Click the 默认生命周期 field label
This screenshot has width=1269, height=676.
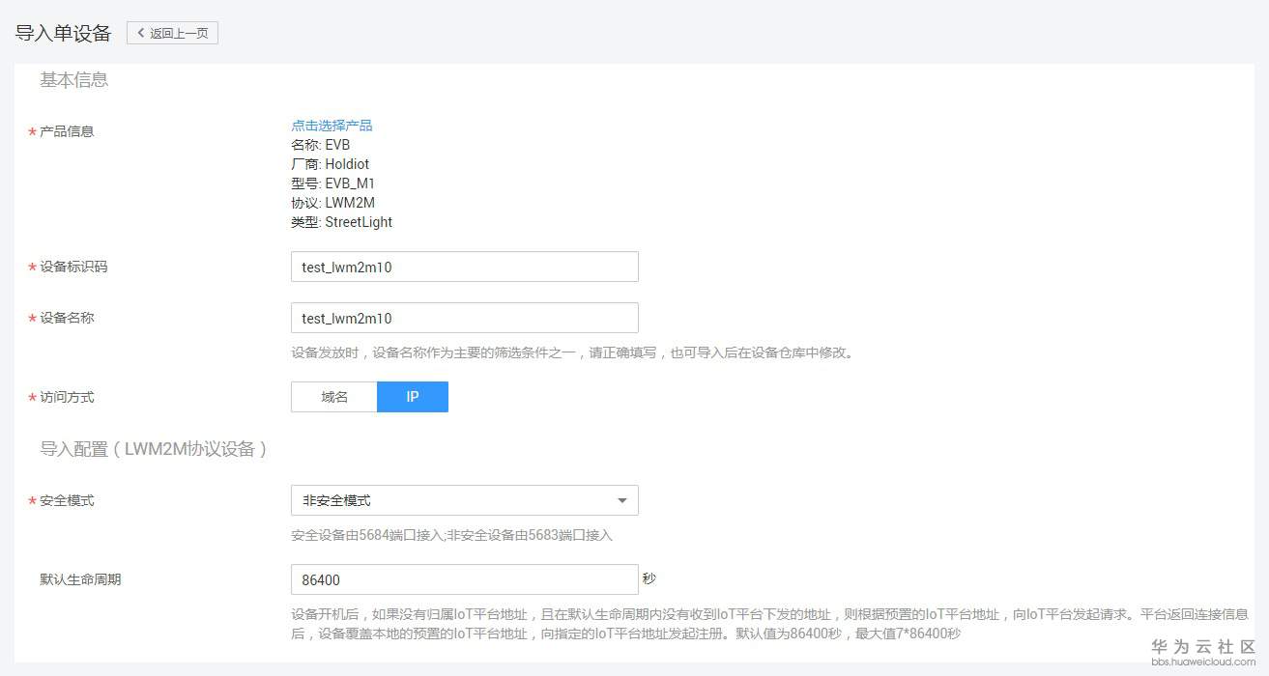click(80, 579)
